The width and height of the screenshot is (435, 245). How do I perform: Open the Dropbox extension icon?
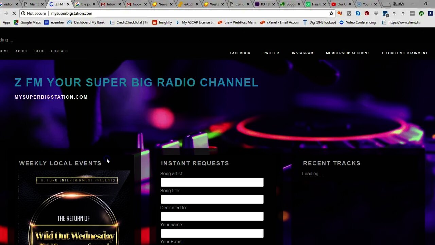[376, 13]
